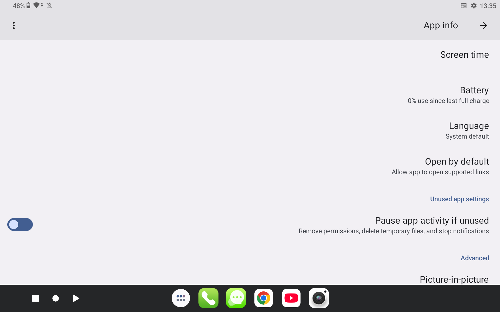Open the Camera app
Image resolution: width=500 pixels, height=312 pixels.
pos(319,298)
